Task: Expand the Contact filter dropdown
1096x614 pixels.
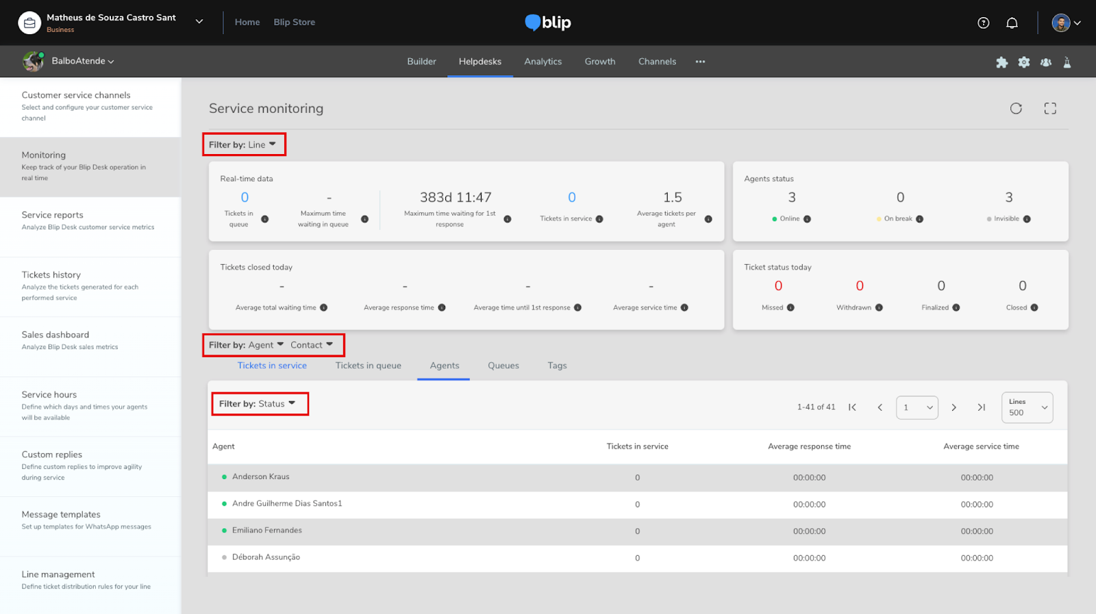Action: click(x=312, y=345)
